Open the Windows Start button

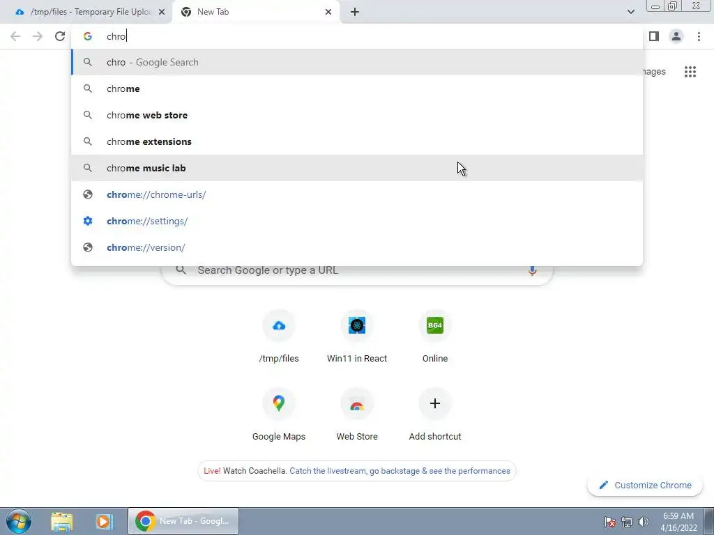[x=18, y=521]
